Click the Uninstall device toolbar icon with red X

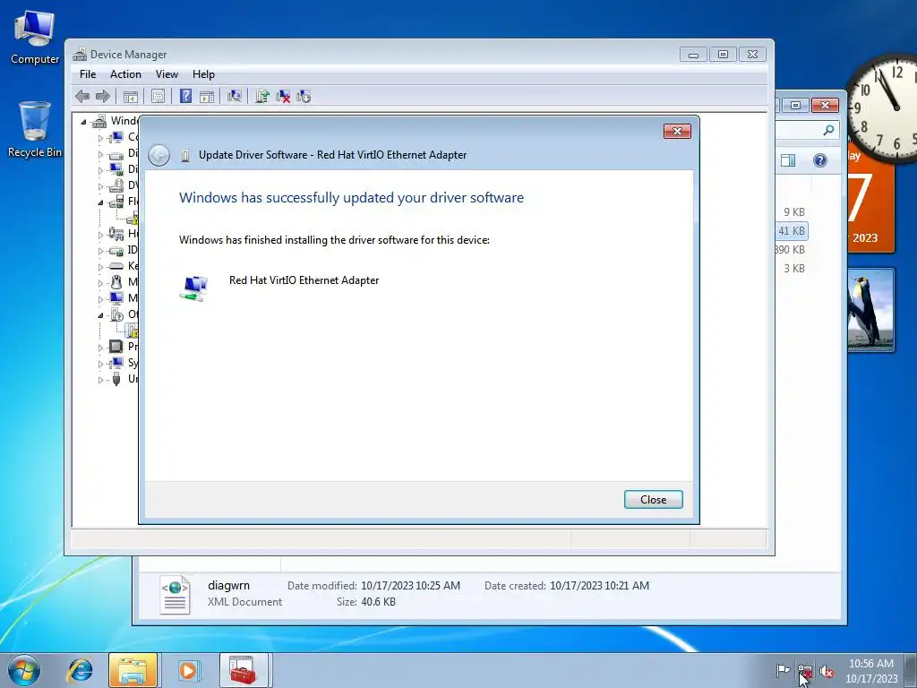283,96
